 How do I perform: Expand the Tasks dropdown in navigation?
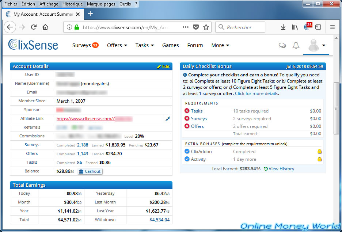pos(144,45)
